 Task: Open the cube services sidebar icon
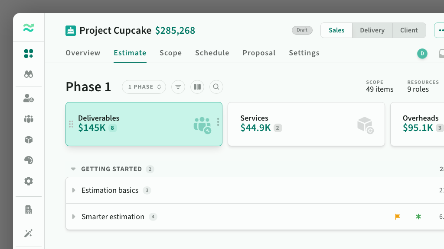tap(29, 140)
